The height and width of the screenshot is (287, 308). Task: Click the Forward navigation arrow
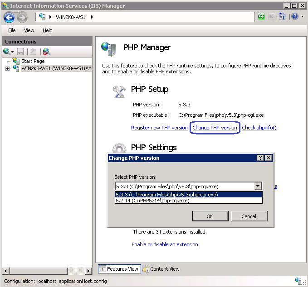22,17
